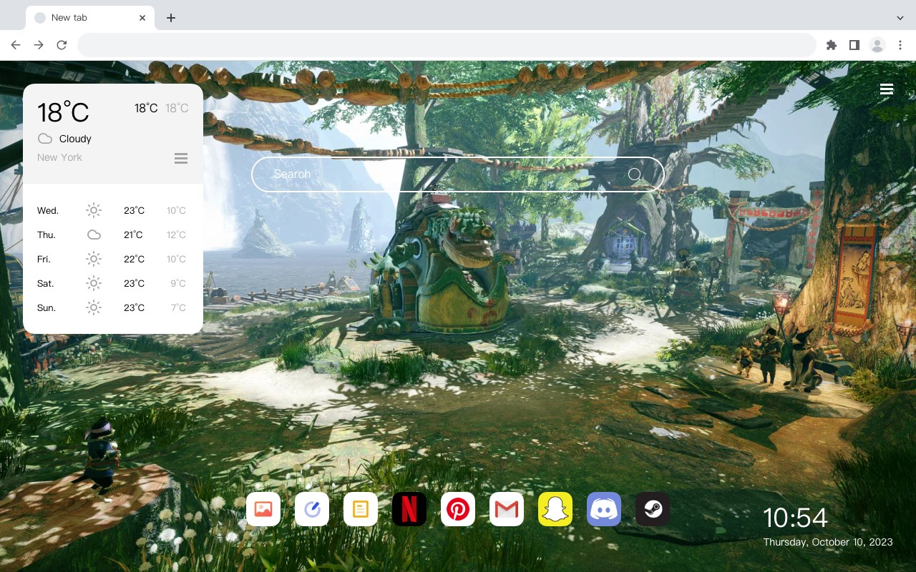Click the Thursday, October 10, 2023 date
Image resolution: width=916 pixels, height=572 pixels.
click(x=828, y=542)
